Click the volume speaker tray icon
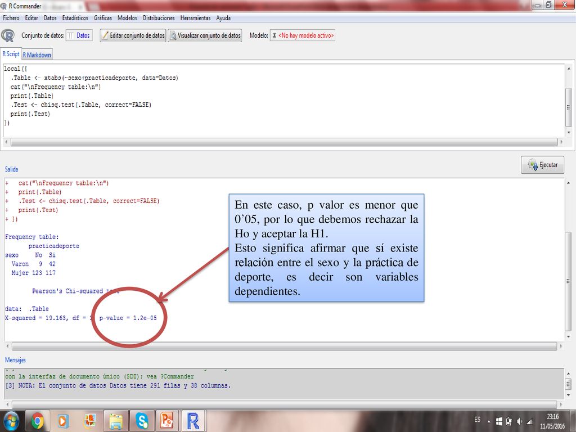The image size is (576, 432). 519,421
